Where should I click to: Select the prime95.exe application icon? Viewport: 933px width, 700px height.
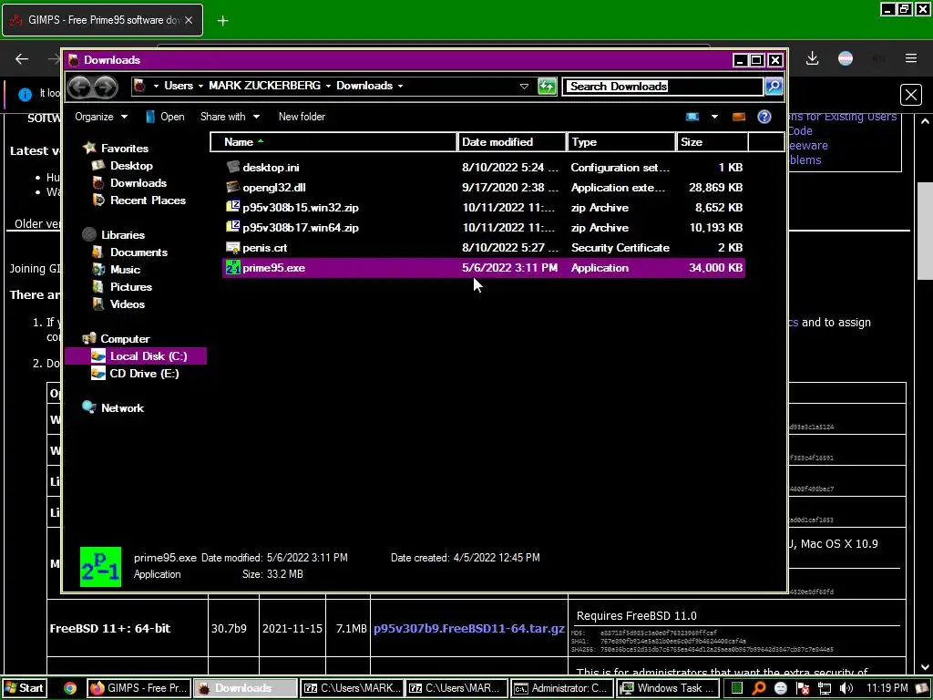pyautogui.click(x=232, y=268)
